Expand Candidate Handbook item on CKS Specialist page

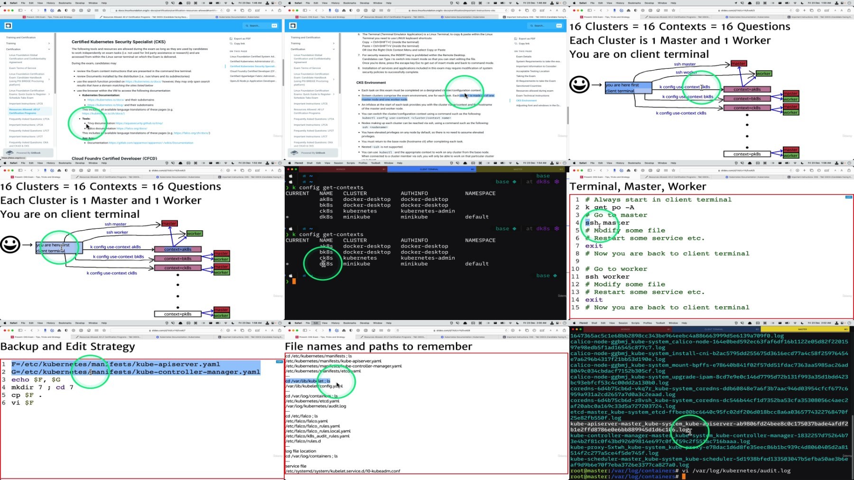(x=49, y=79)
